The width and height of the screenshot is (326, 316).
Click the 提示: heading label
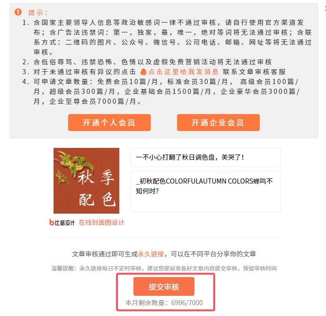coord(38,13)
